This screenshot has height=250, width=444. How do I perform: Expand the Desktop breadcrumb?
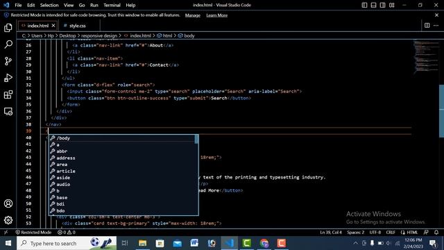(67, 35)
